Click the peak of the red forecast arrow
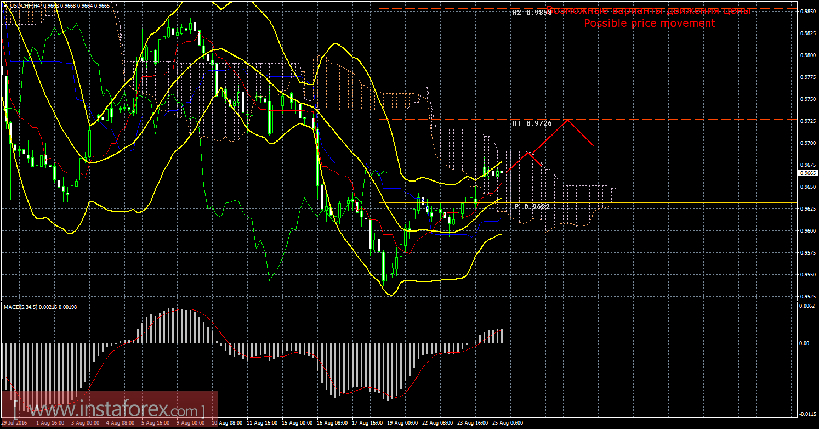This screenshot has width=819, height=429. [567, 120]
